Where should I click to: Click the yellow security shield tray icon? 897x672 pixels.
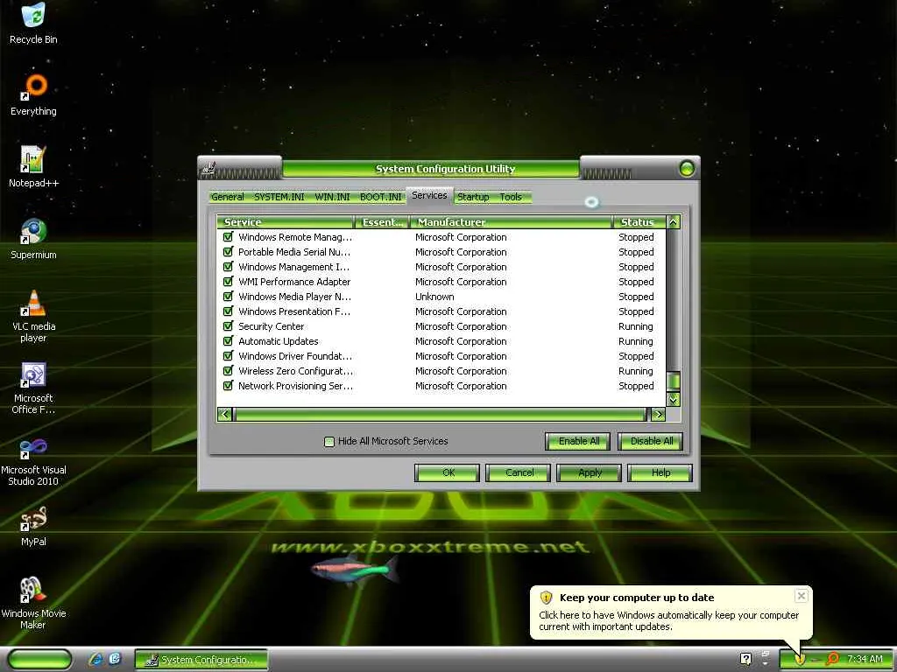(x=800, y=659)
